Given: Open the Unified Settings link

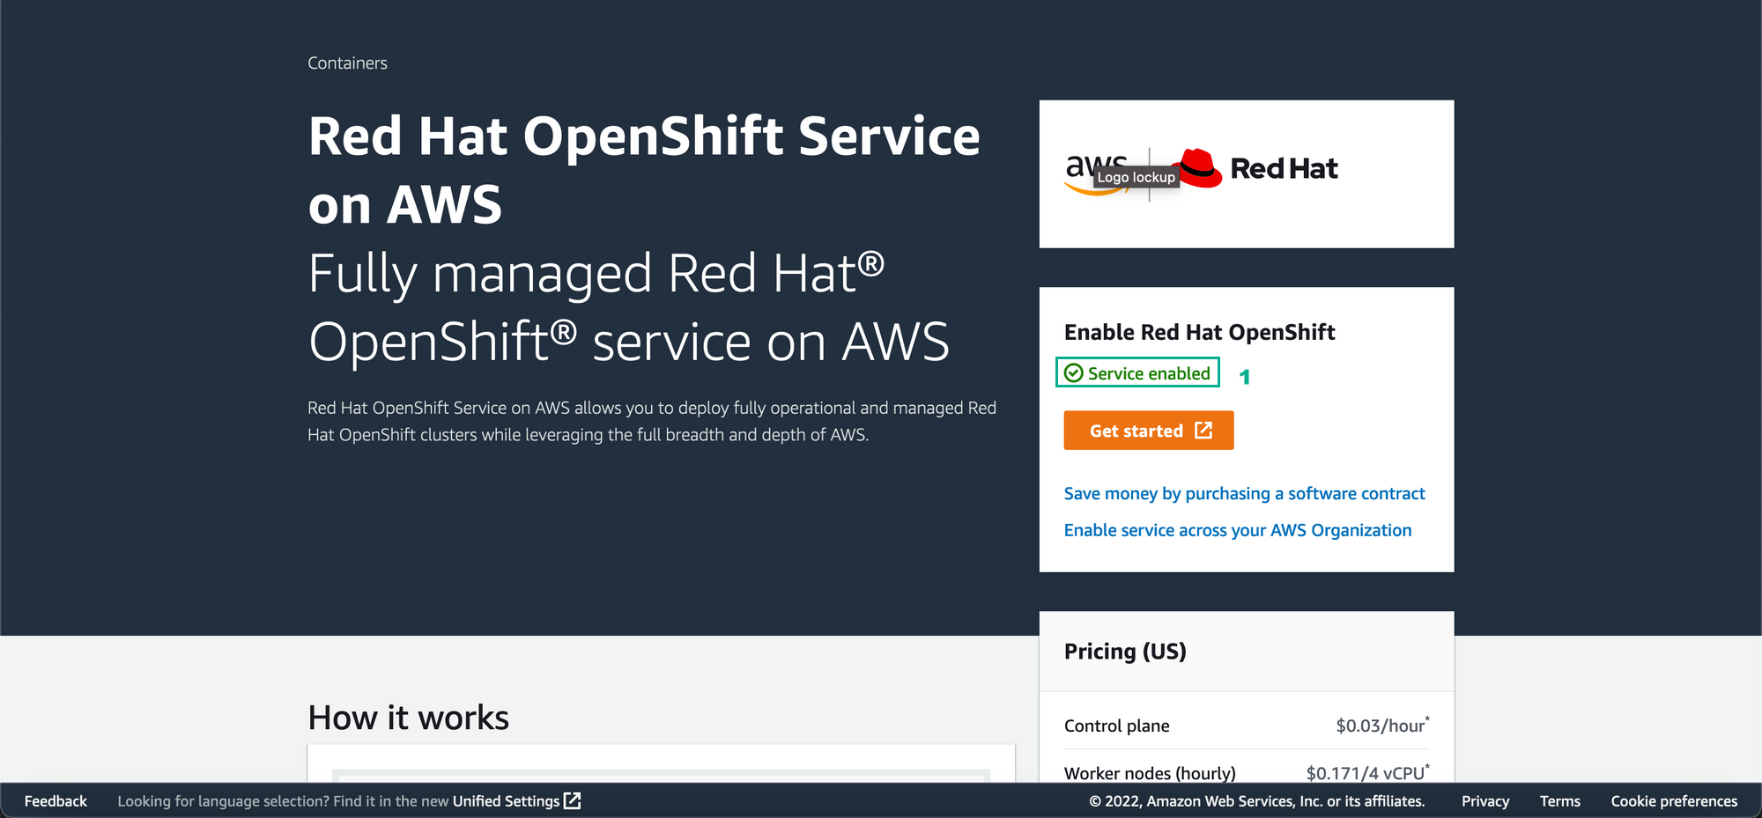Looking at the screenshot, I should click(506, 801).
